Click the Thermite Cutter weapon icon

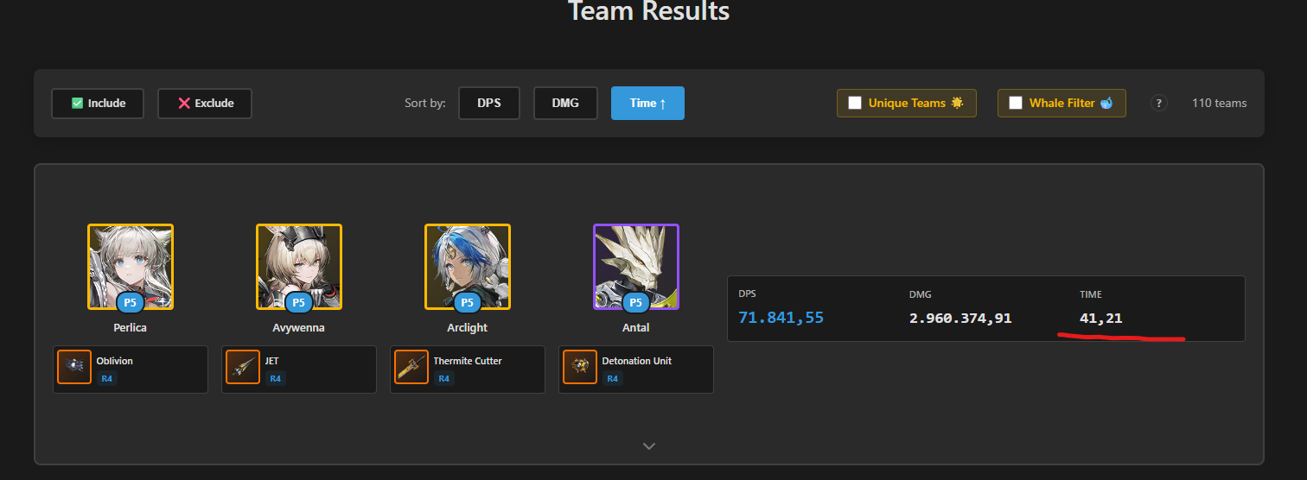coord(411,367)
